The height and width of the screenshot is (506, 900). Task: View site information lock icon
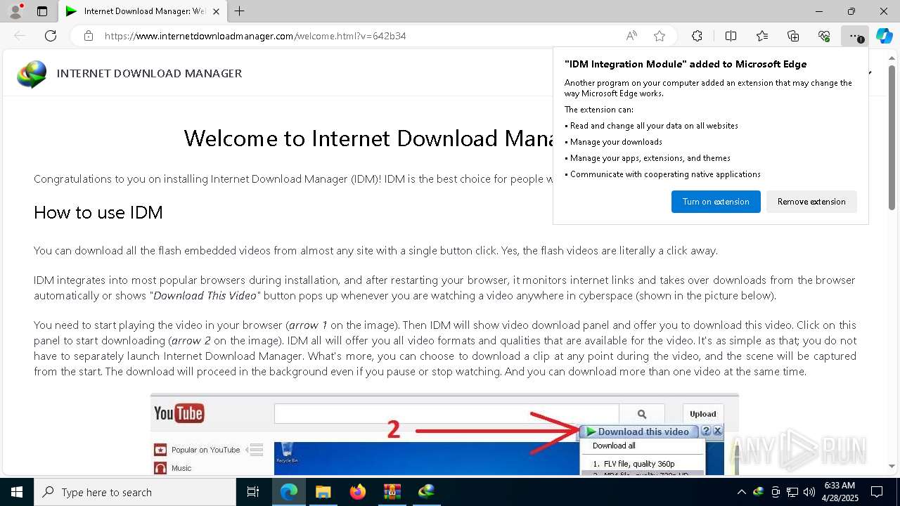(x=89, y=36)
